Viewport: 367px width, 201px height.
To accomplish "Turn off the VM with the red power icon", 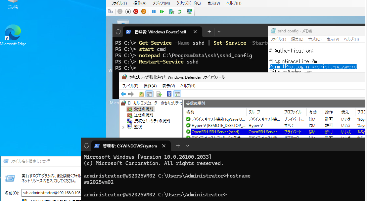I will (136, 11).
